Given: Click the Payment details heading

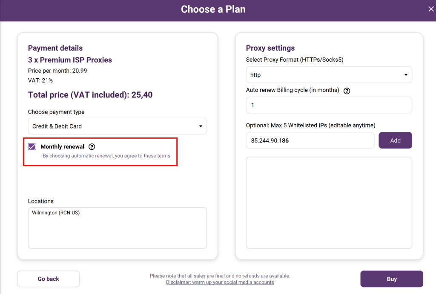Looking at the screenshot, I should (55, 48).
